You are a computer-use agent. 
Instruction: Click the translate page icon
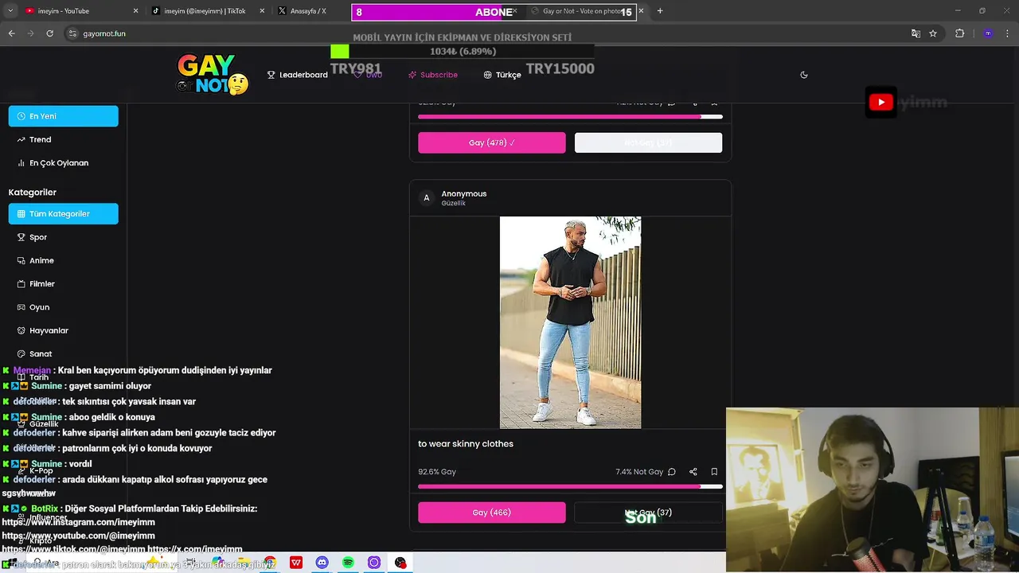click(916, 33)
